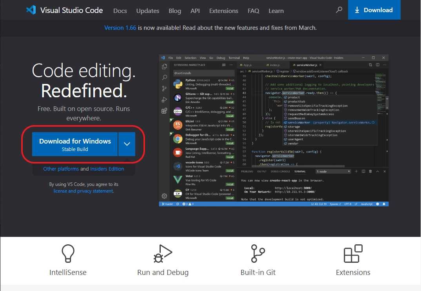Go to the Blog page
The width and height of the screenshot is (421, 291).
click(x=175, y=11)
